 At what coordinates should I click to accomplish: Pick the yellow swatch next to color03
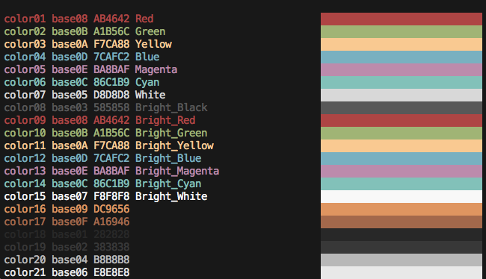402,44
